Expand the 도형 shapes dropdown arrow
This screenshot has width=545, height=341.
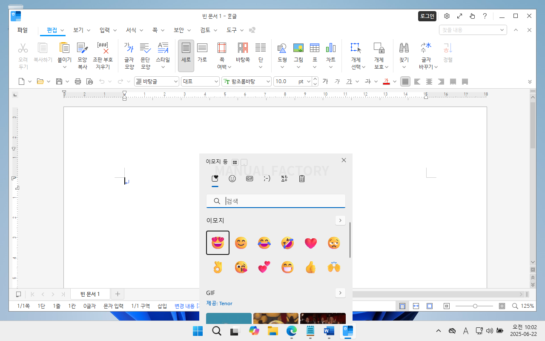tap(282, 67)
